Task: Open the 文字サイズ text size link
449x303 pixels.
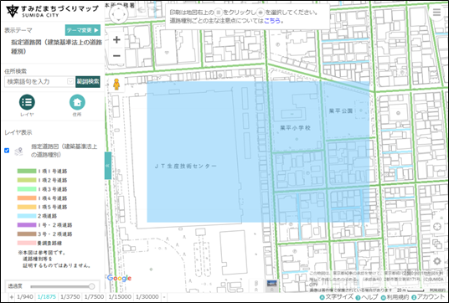Action: click(337, 297)
